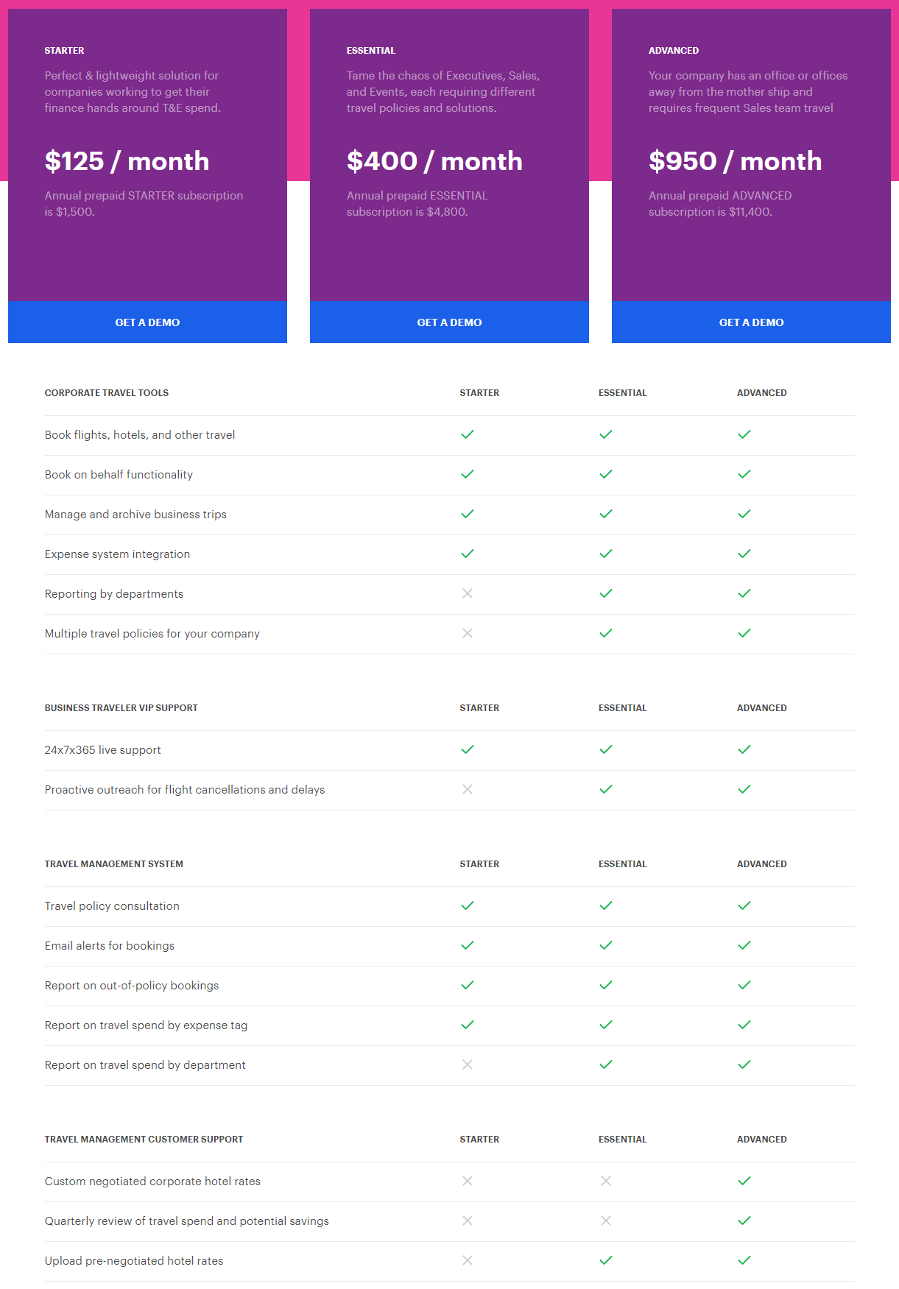Click Advanced checkmark for 24x7x365 live support
The width and height of the screenshot is (899, 1289).
[744, 749]
